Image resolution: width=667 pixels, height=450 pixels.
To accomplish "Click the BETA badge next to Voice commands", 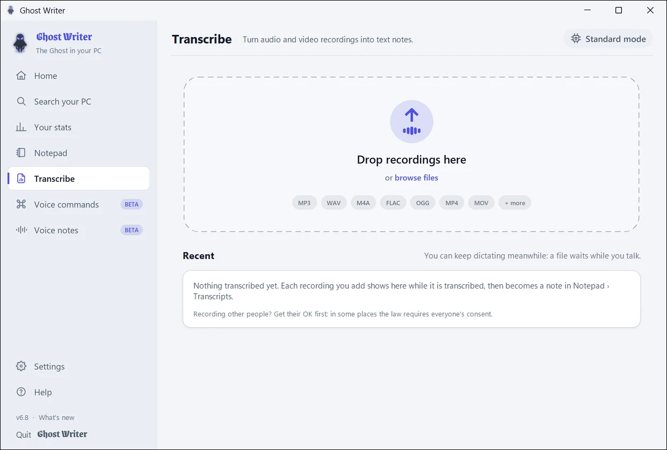I will (x=132, y=204).
